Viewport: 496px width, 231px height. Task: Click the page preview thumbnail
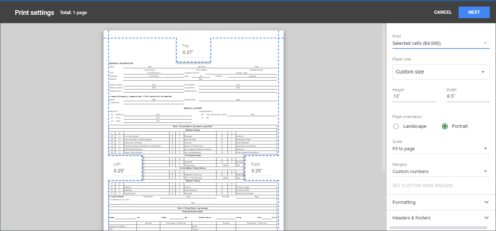click(x=194, y=130)
